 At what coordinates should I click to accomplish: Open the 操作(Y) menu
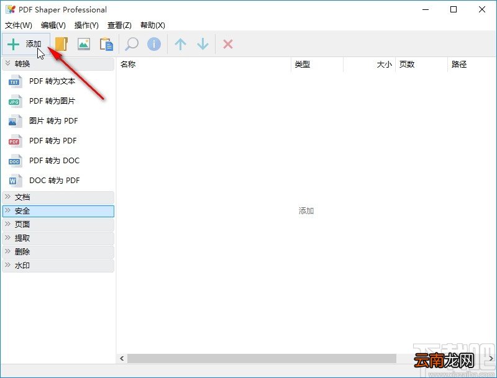point(86,25)
